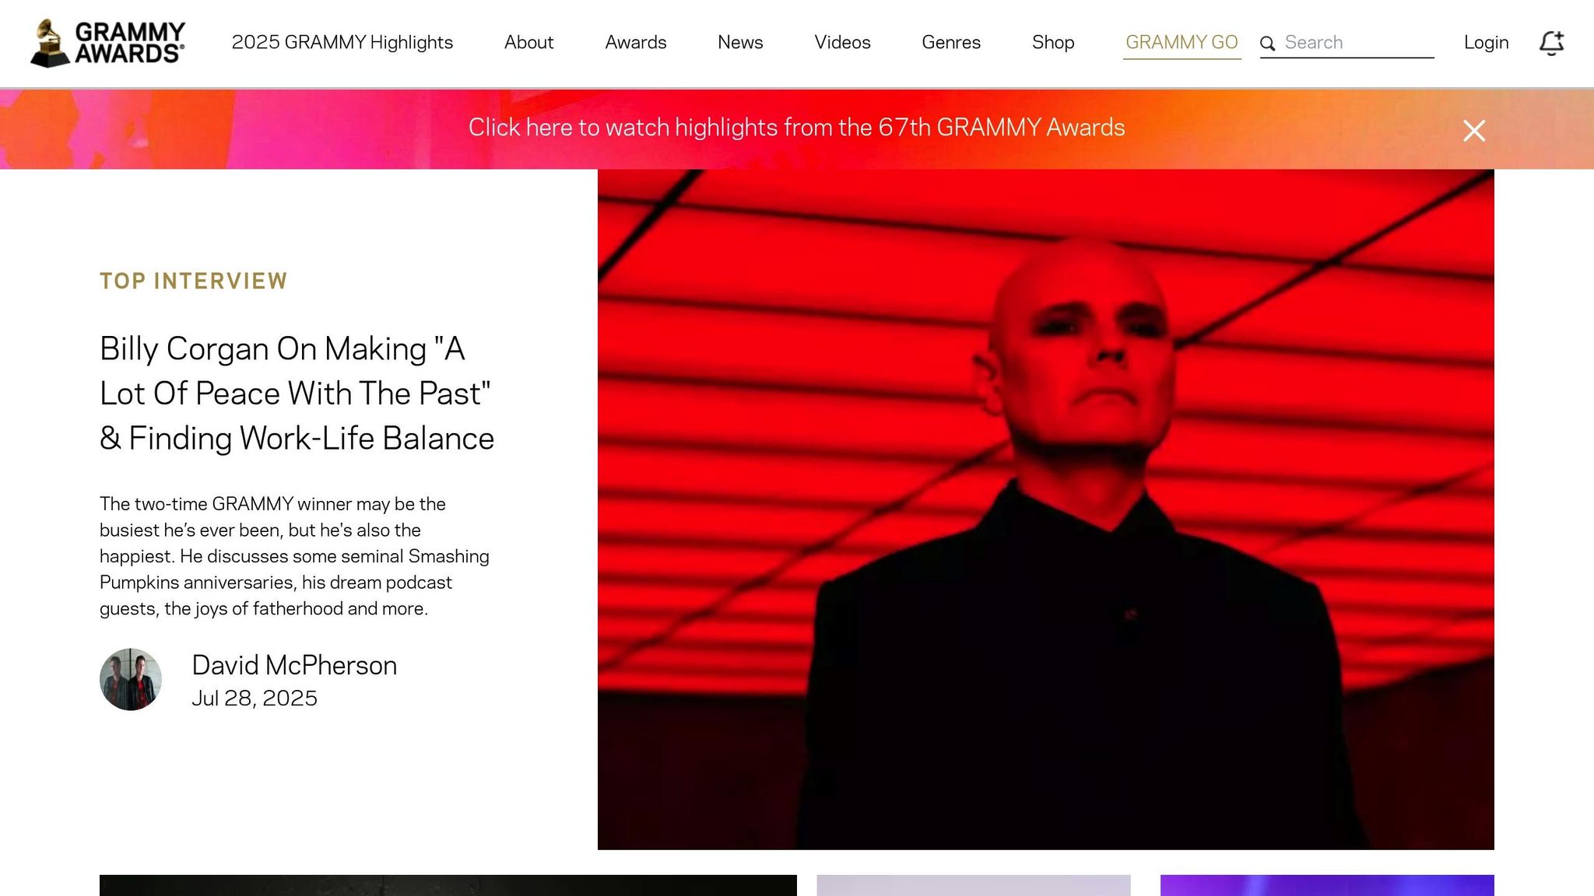
Task: Visit the Shop link
Action: [x=1053, y=42]
